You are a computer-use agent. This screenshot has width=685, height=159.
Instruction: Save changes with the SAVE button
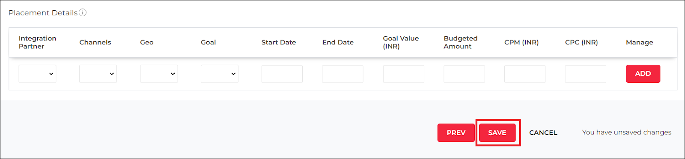coord(497,133)
